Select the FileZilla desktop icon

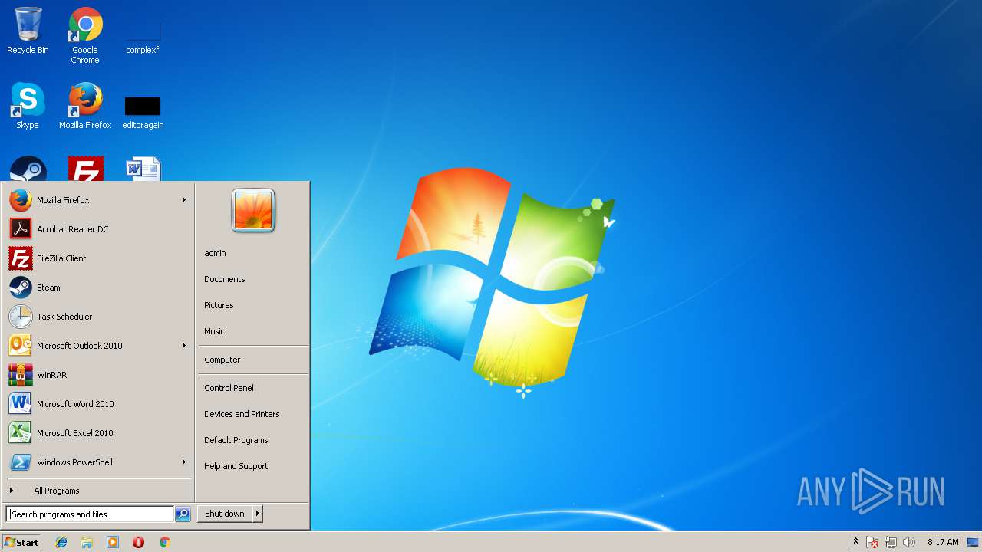point(85,169)
